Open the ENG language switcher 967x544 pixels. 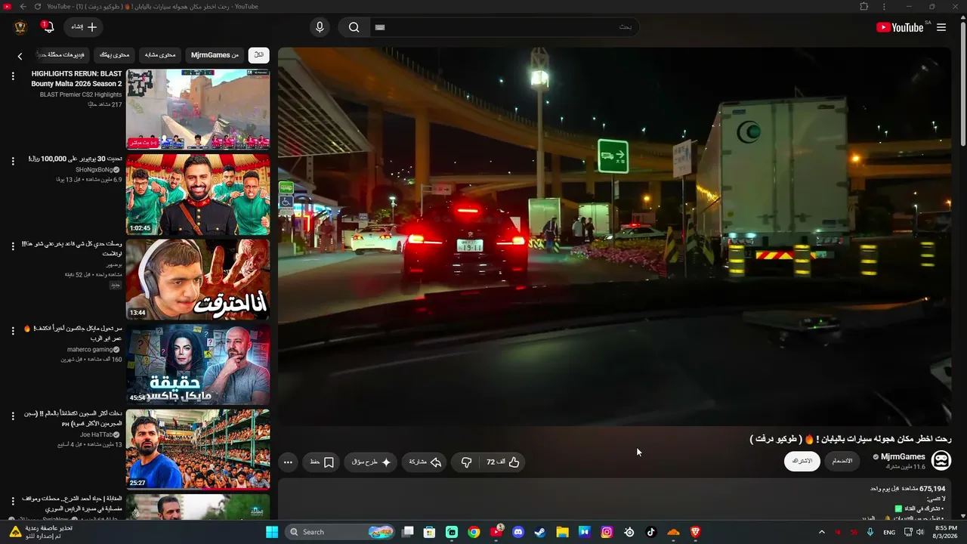click(889, 532)
